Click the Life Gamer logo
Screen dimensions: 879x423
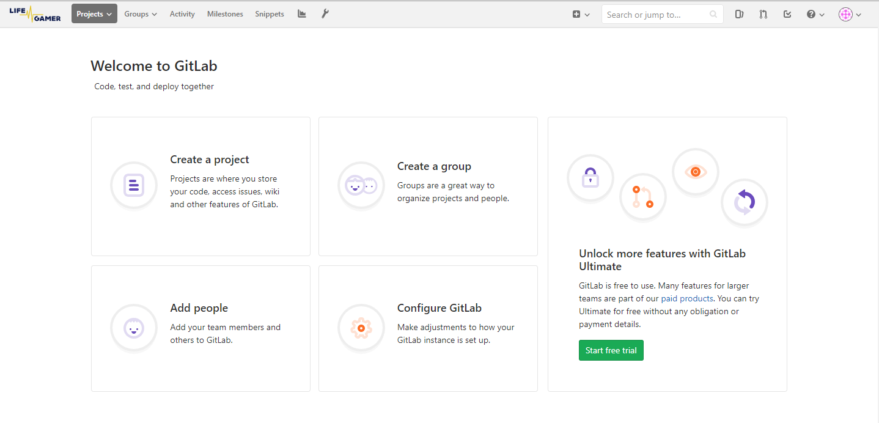coord(35,14)
